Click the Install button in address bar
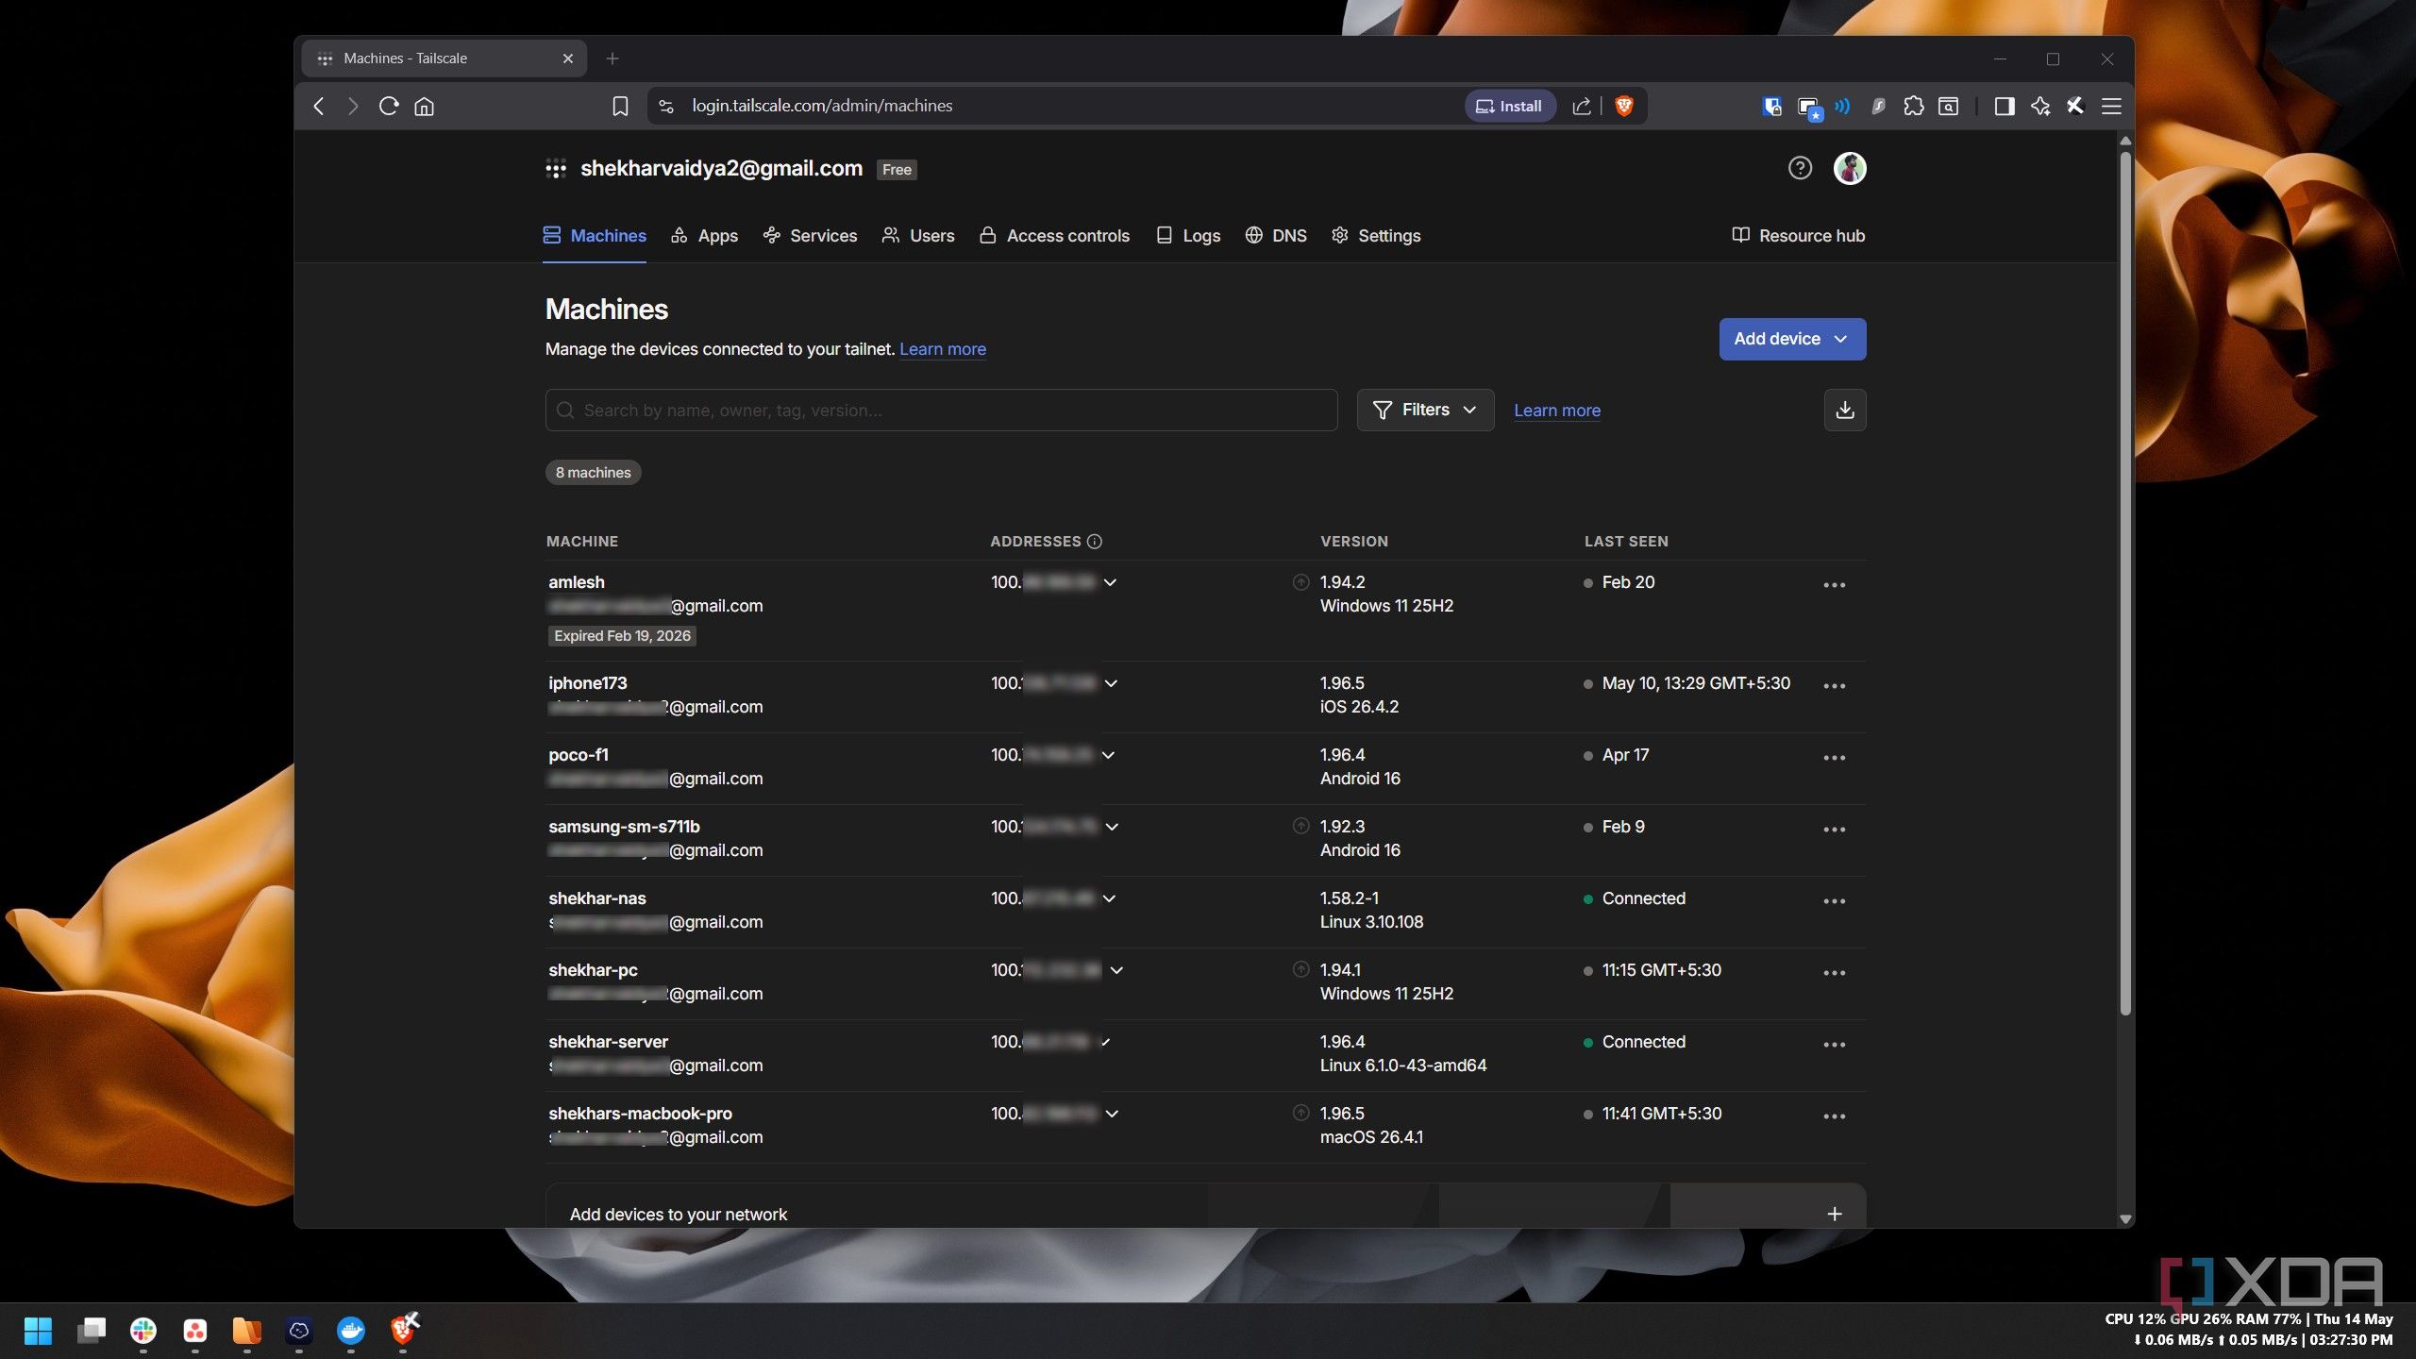This screenshot has width=2416, height=1359. (x=1509, y=106)
